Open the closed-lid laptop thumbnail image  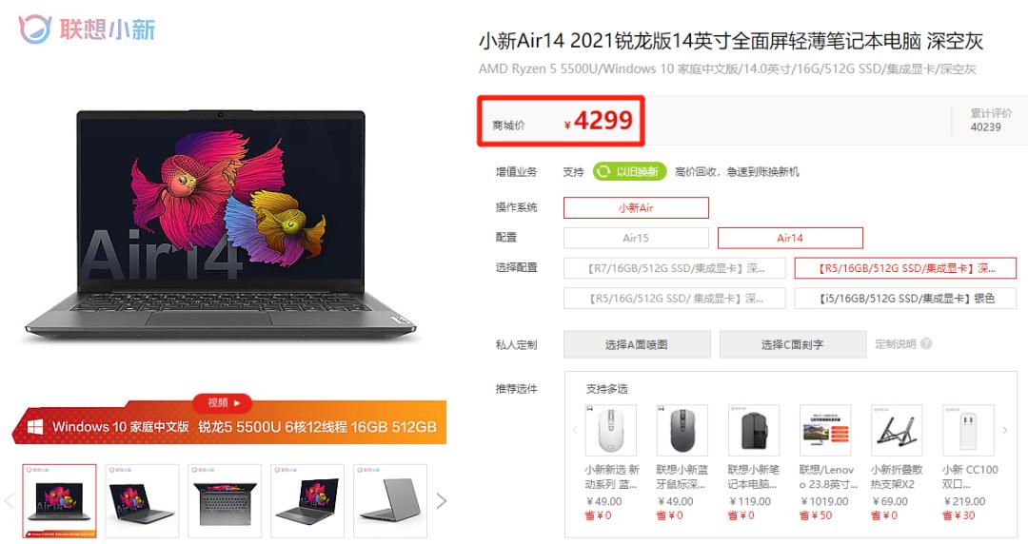pyautogui.click(x=390, y=501)
